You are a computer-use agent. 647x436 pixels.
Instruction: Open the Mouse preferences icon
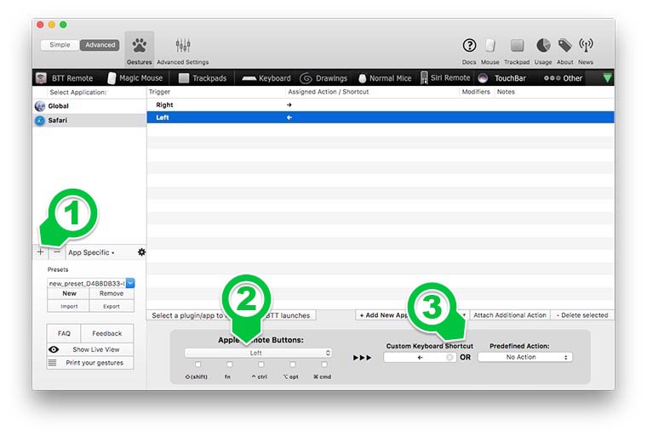point(490,49)
